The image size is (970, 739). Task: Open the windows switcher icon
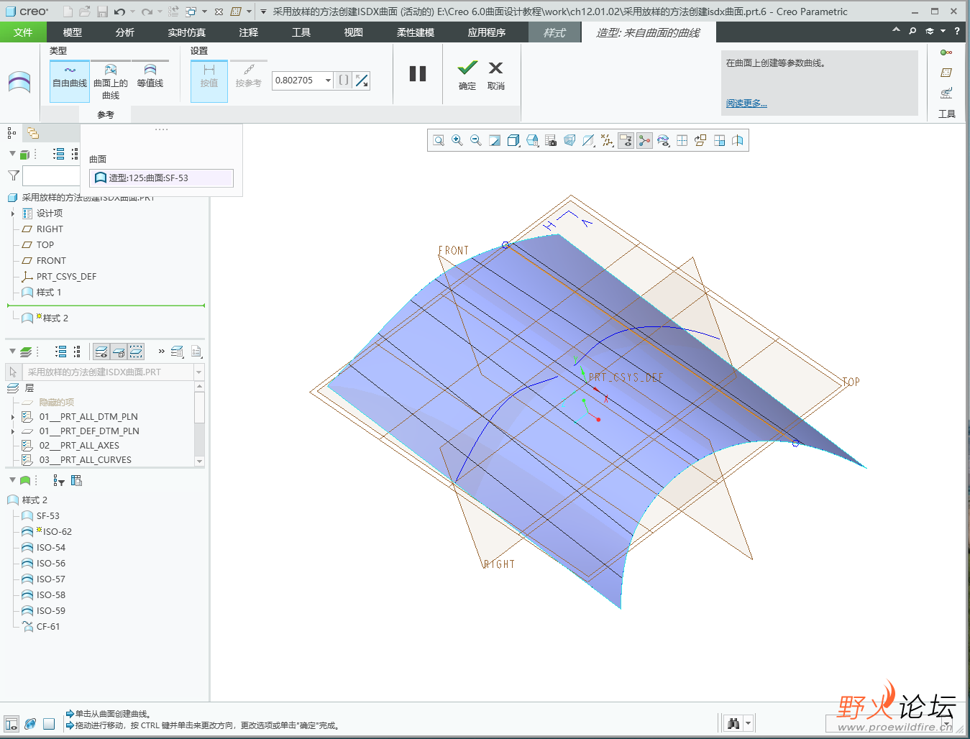[x=191, y=12]
